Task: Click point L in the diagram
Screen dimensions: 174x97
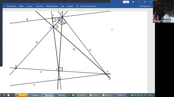Action: coord(60,79)
